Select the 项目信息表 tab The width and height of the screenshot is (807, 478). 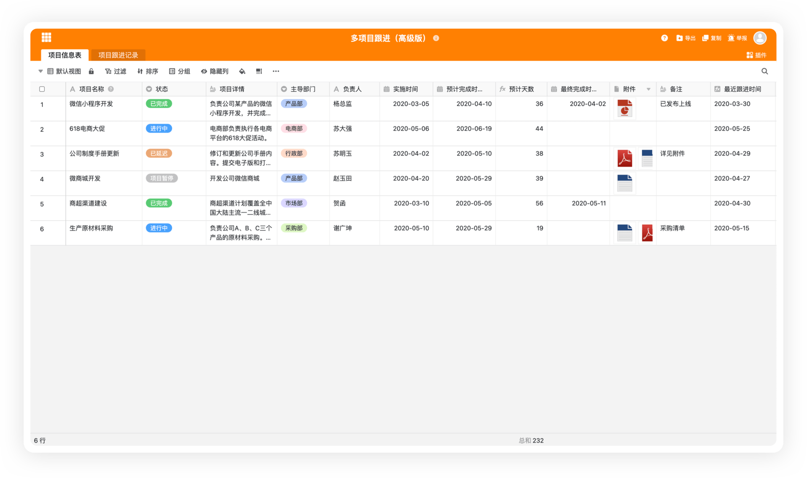point(65,55)
